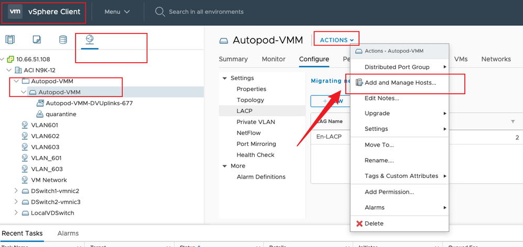Choose Edit Notes from Actions menu
523x247 pixels.
pyautogui.click(x=399, y=98)
